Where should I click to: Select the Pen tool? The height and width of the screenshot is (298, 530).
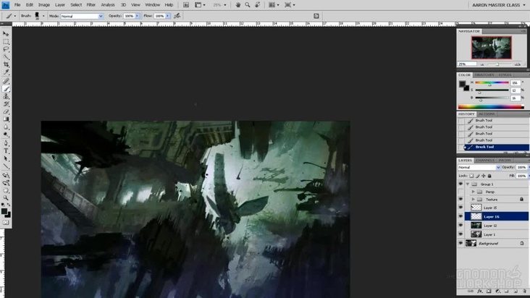6,143
